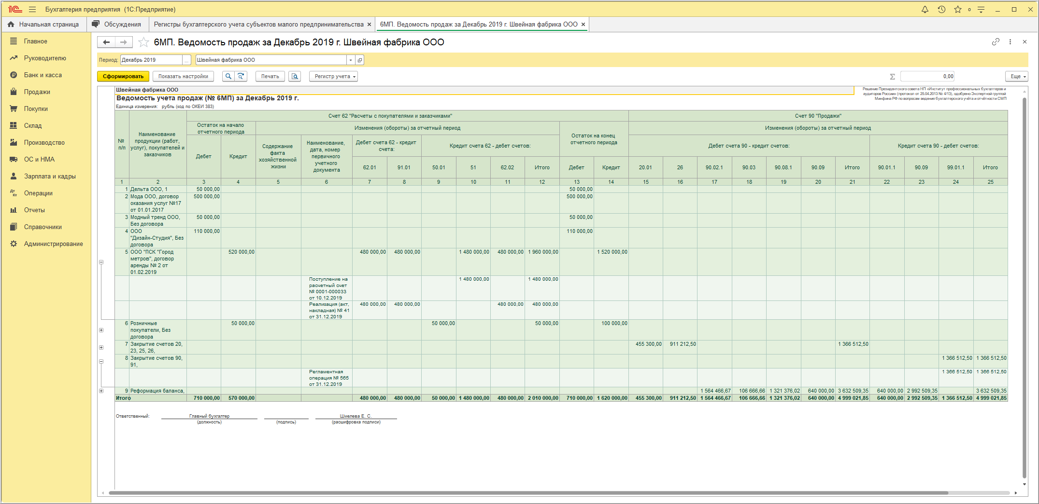Go forward with right arrow button

(x=124, y=42)
